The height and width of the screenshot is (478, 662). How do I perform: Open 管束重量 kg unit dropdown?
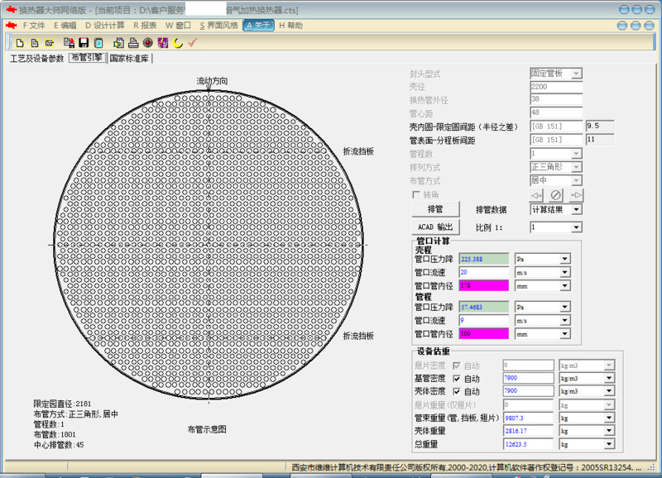point(609,418)
